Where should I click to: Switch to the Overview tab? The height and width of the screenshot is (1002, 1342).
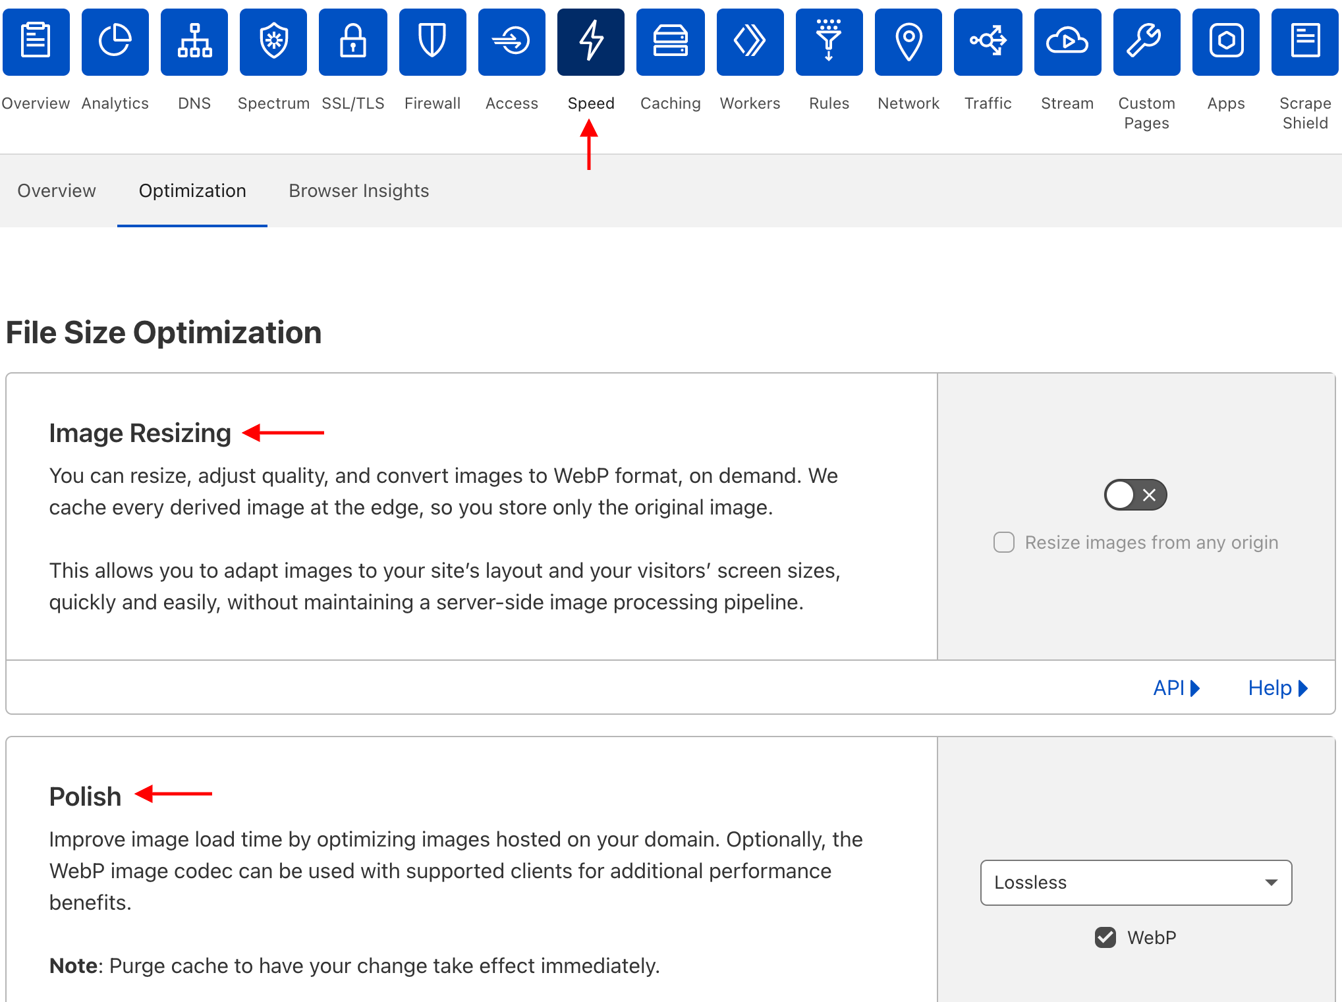pos(57,190)
